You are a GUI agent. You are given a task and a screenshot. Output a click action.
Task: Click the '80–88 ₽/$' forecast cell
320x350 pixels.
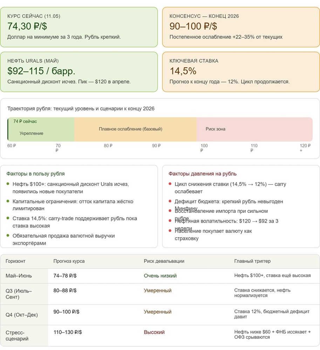pyautogui.click(x=65, y=290)
